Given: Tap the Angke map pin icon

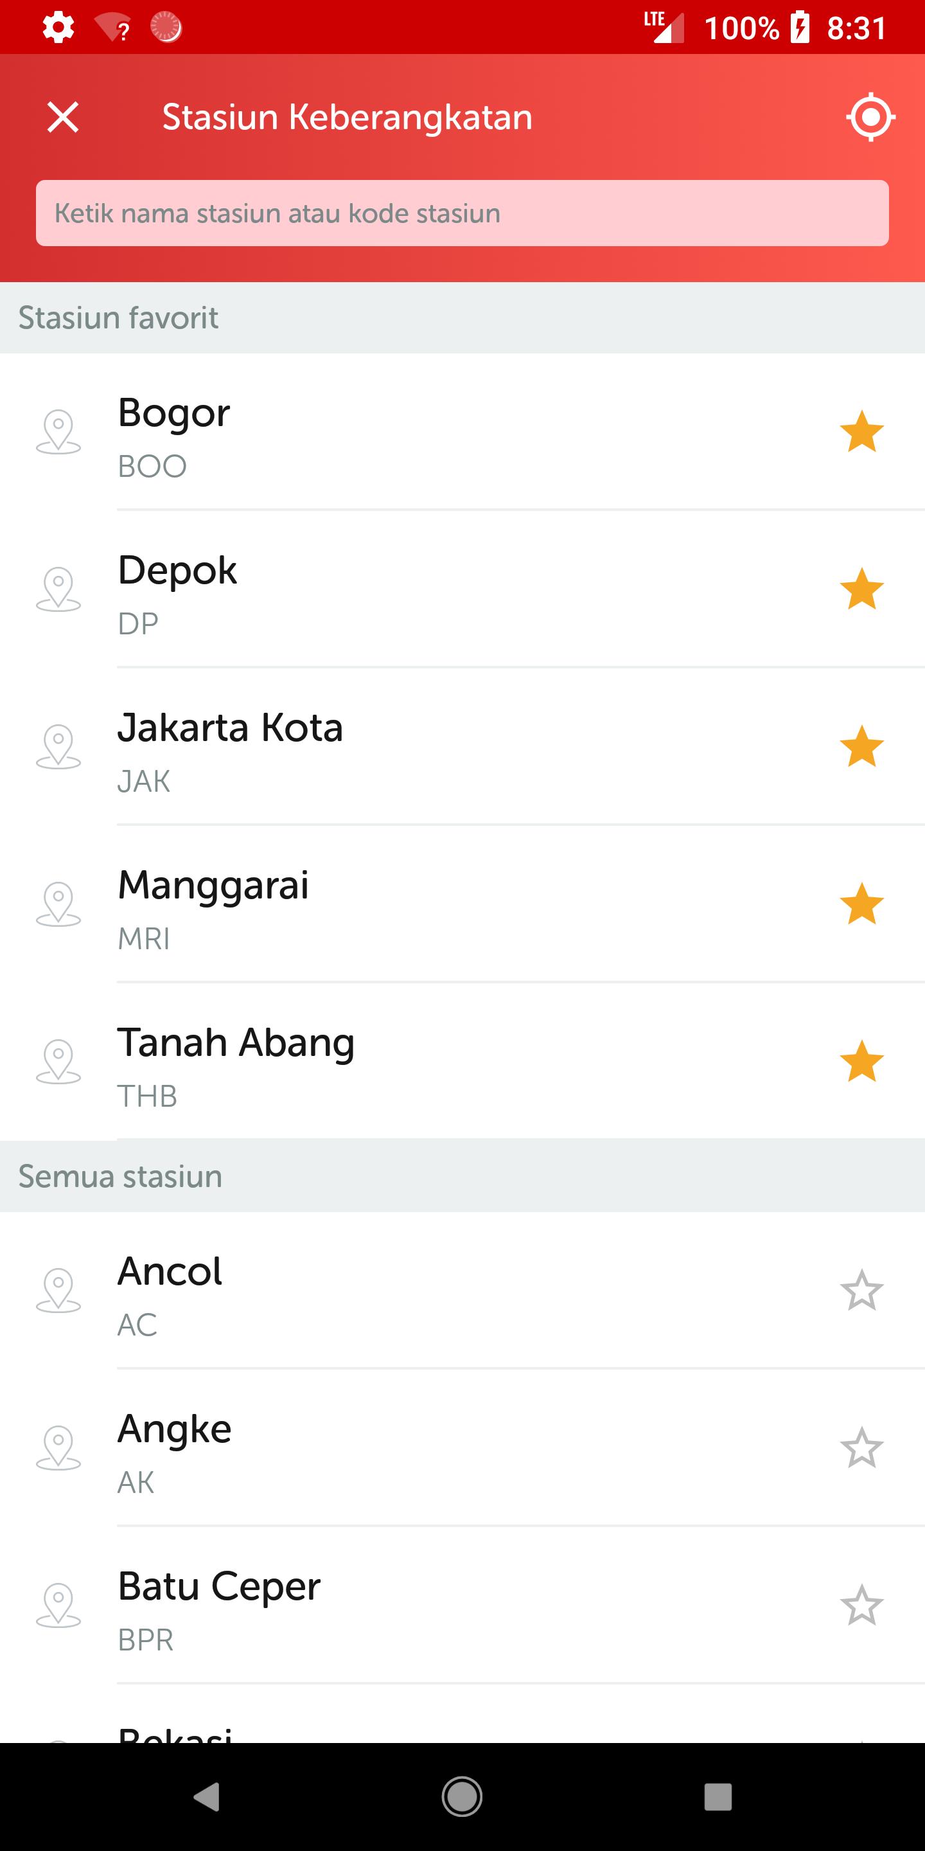Looking at the screenshot, I should (x=58, y=1448).
